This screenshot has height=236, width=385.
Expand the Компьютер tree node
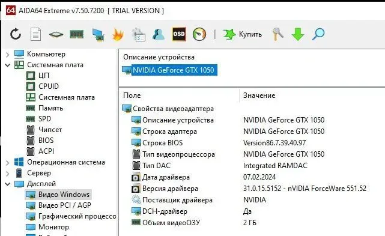click(8, 54)
